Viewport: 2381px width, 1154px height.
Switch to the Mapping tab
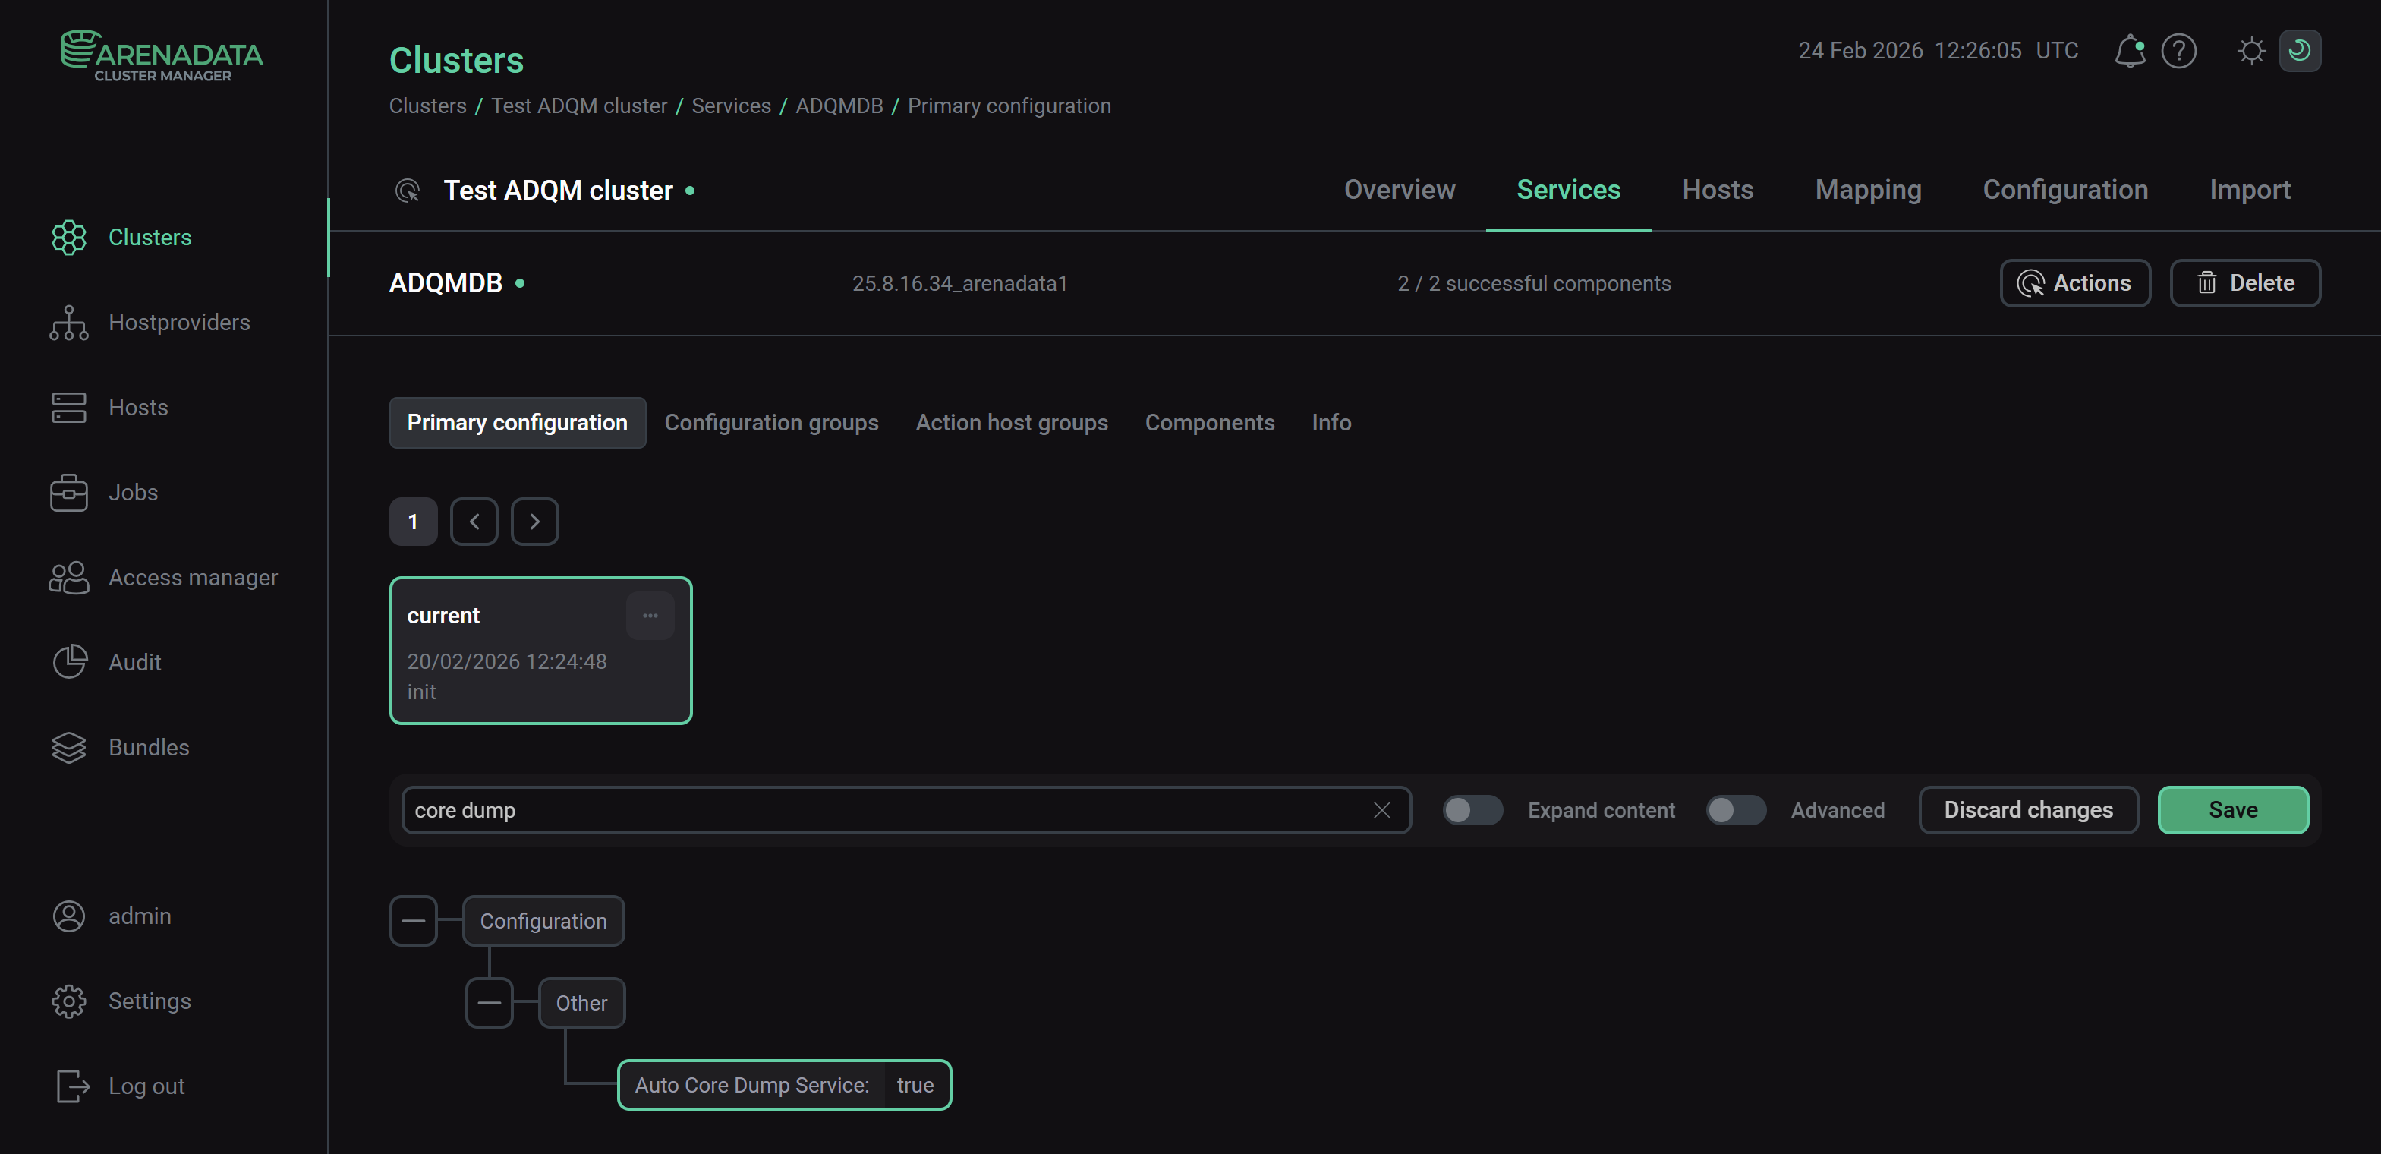pyautogui.click(x=1867, y=190)
